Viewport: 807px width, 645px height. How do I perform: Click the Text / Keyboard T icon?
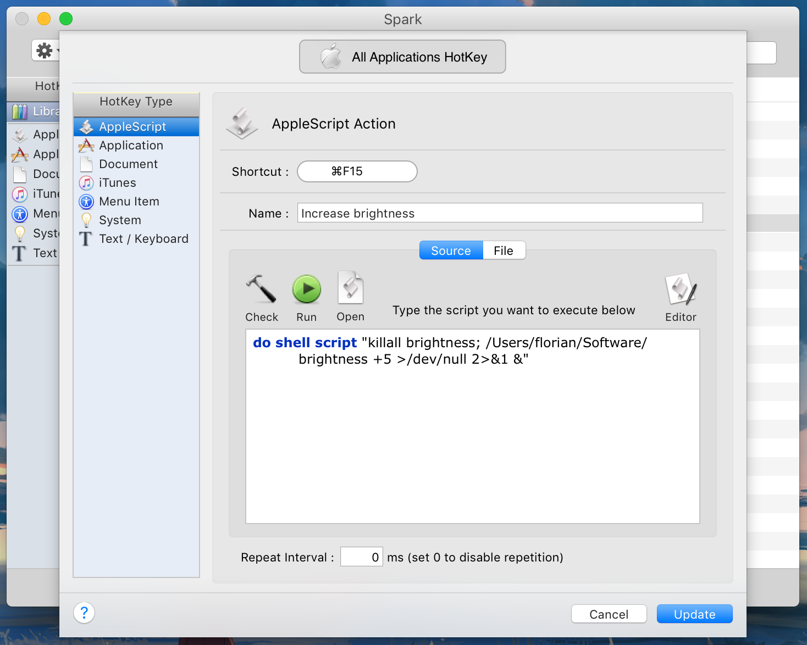[x=86, y=239]
